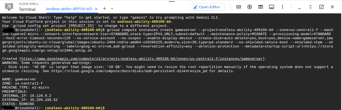The image size is (342, 110).
Task: Click the Cloud Shell terminal logo icon
Action: 8,7
